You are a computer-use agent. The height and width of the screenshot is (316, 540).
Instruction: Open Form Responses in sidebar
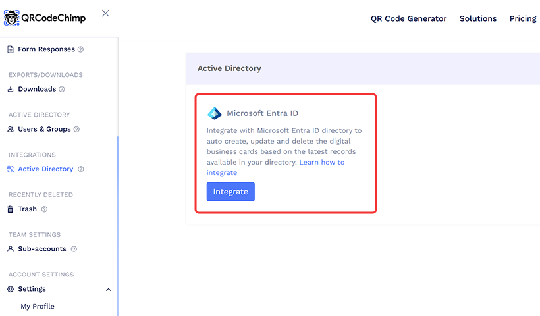45,49
